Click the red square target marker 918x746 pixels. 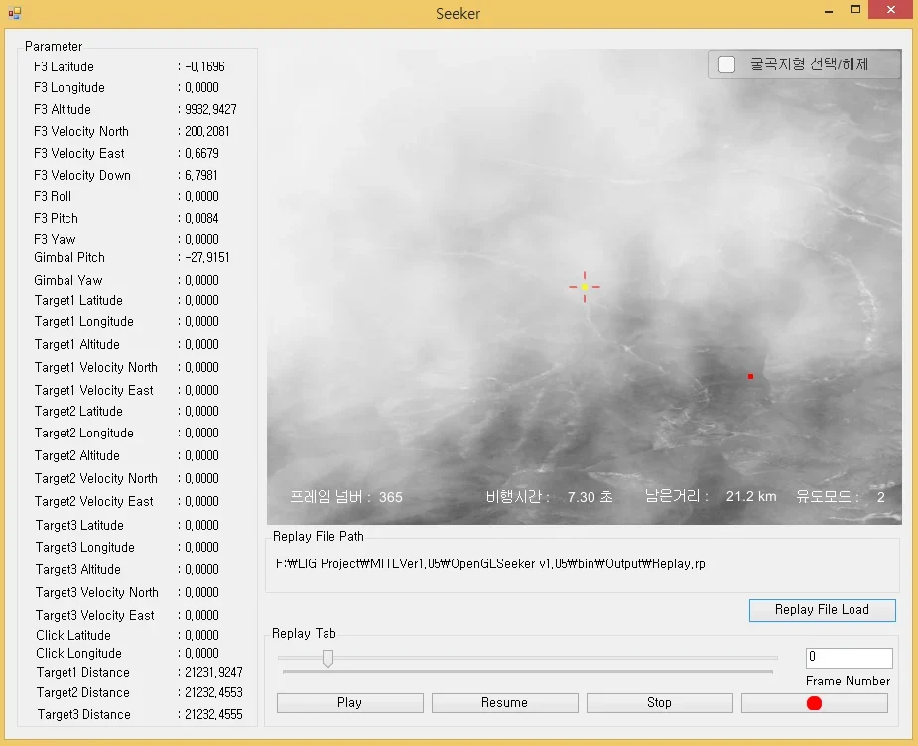point(750,376)
